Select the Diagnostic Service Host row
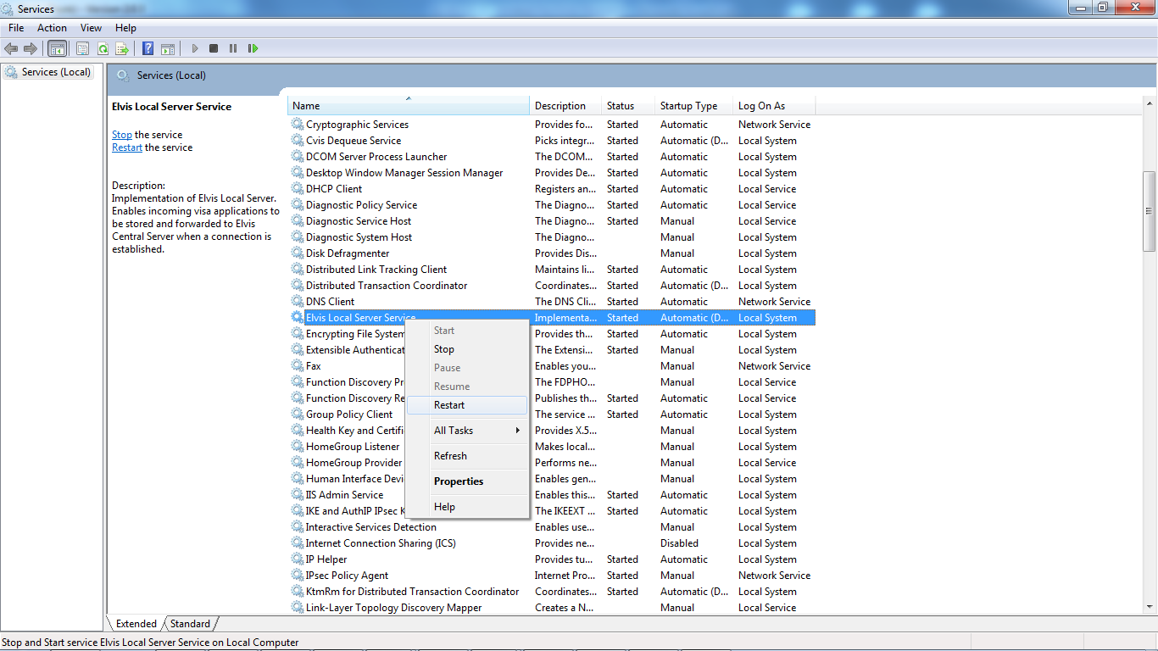The image size is (1158, 651). pyautogui.click(x=552, y=221)
